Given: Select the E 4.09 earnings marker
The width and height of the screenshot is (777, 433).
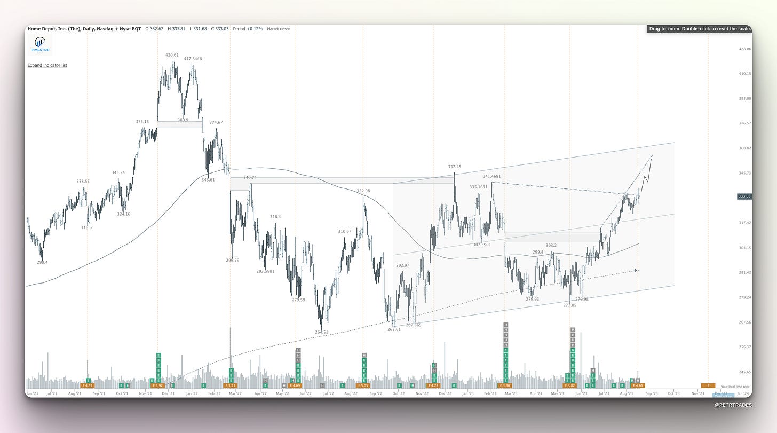Looking at the screenshot, I should (x=295, y=385).
